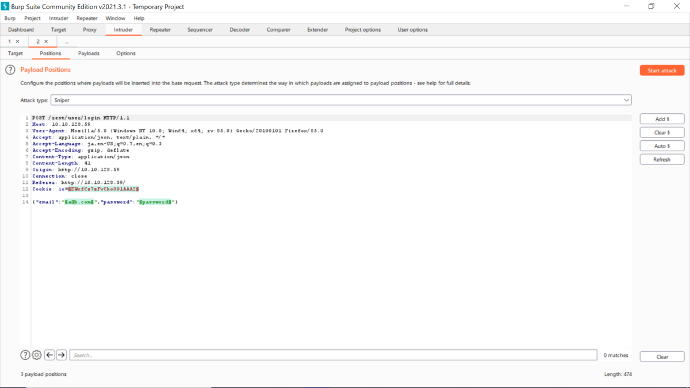This screenshot has height=388, width=690.
Task: Focus the Search input field
Action: point(333,355)
